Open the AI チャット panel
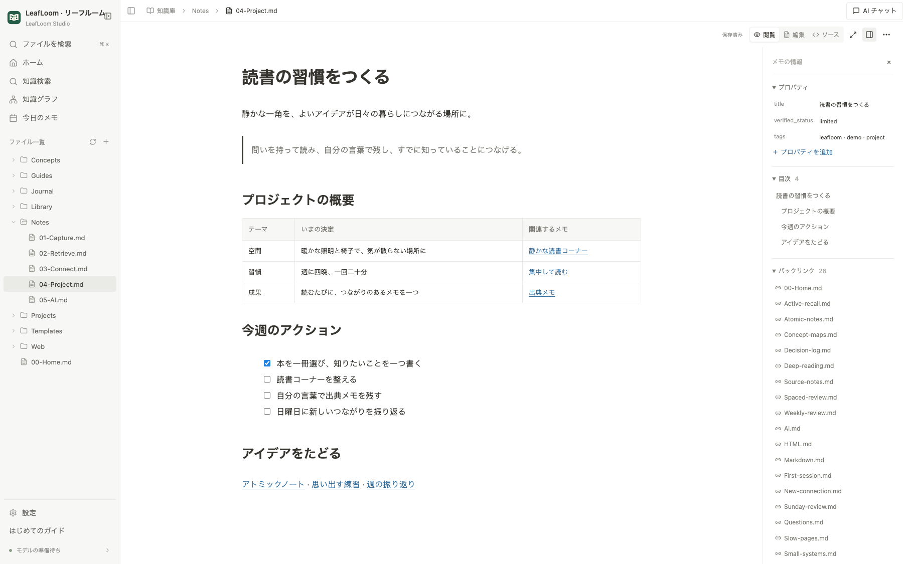The width and height of the screenshot is (903, 564). [x=874, y=11]
